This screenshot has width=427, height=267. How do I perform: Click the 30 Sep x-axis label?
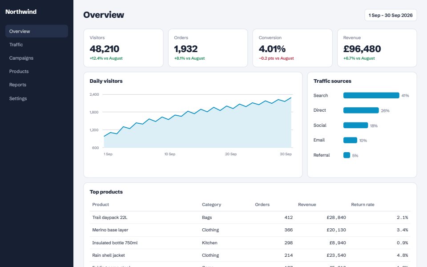tap(286, 154)
